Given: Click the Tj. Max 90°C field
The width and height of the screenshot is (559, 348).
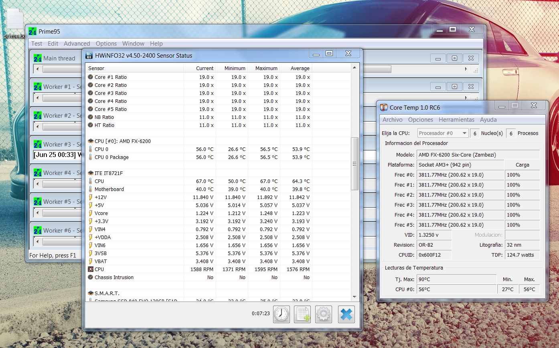Looking at the screenshot, I should (x=456, y=279).
